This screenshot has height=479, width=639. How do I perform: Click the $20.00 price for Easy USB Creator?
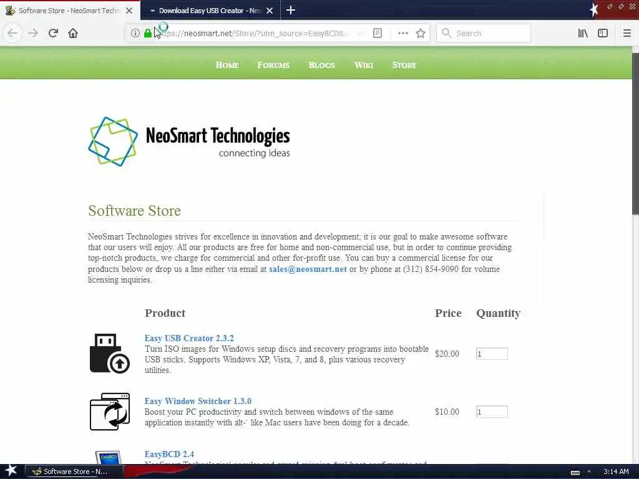click(447, 354)
